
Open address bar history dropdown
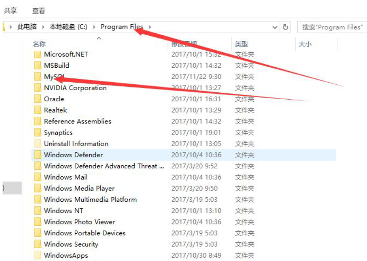pyautogui.click(x=275, y=27)
